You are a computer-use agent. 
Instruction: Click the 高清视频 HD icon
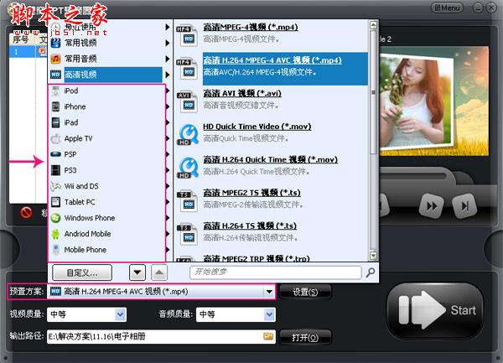tap(56, 75)
